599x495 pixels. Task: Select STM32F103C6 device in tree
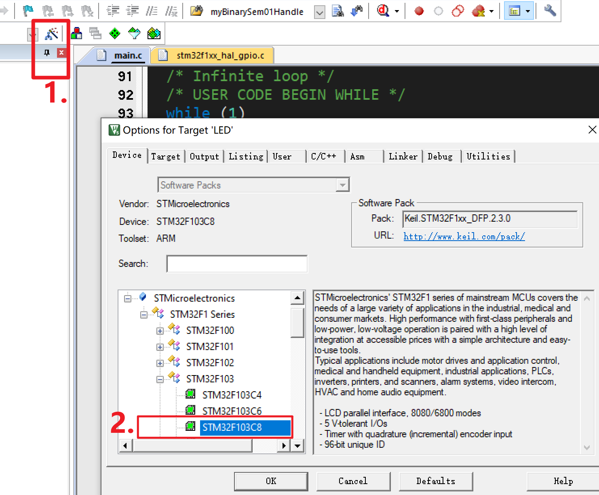(232, 411)
